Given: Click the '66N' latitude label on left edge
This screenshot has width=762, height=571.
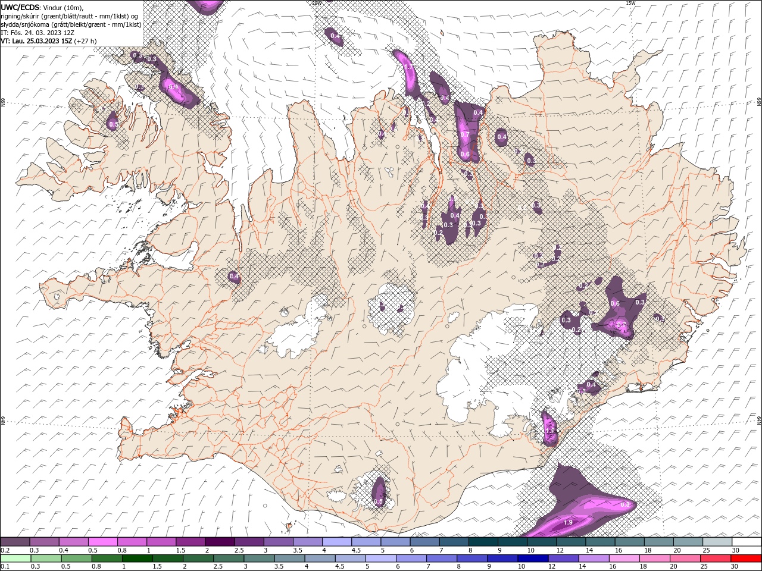Looking at the screenshot, I should (x=3, y=103).
